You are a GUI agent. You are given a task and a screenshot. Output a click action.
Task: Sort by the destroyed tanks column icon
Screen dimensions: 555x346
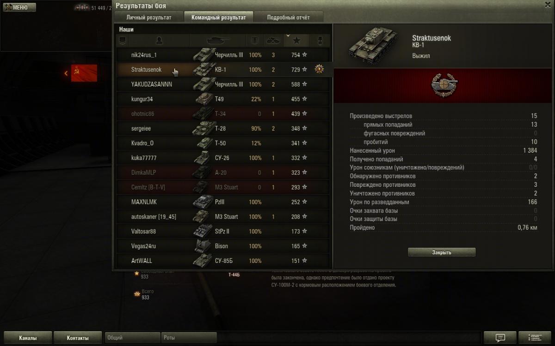tap(273, 41)
